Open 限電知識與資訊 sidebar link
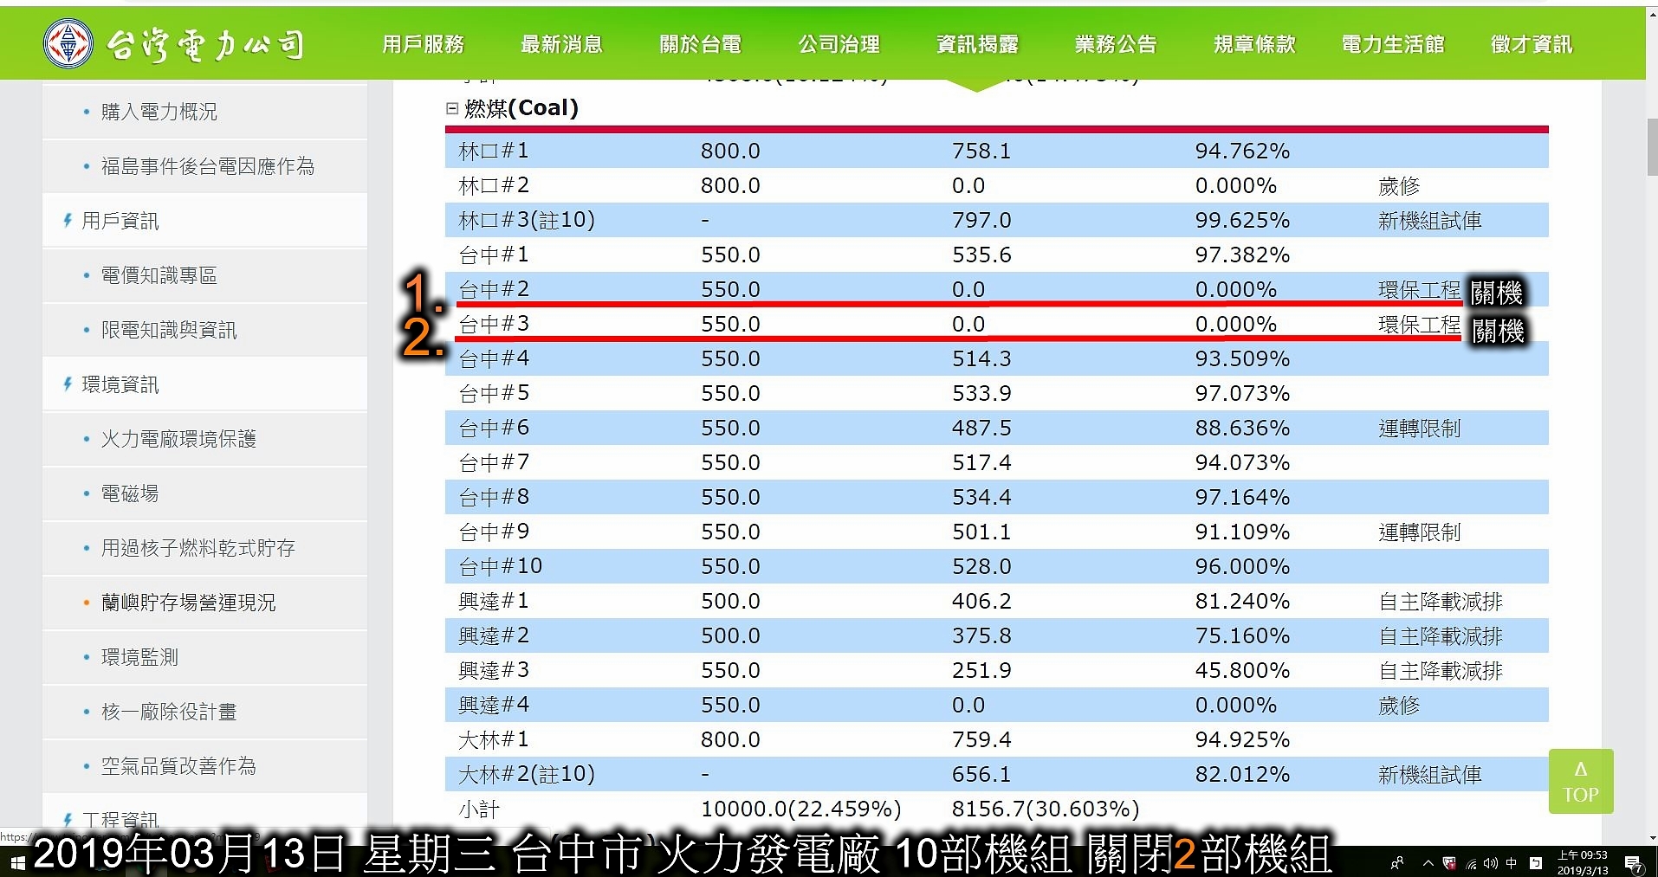The image size is (1658, 877). 169,330
